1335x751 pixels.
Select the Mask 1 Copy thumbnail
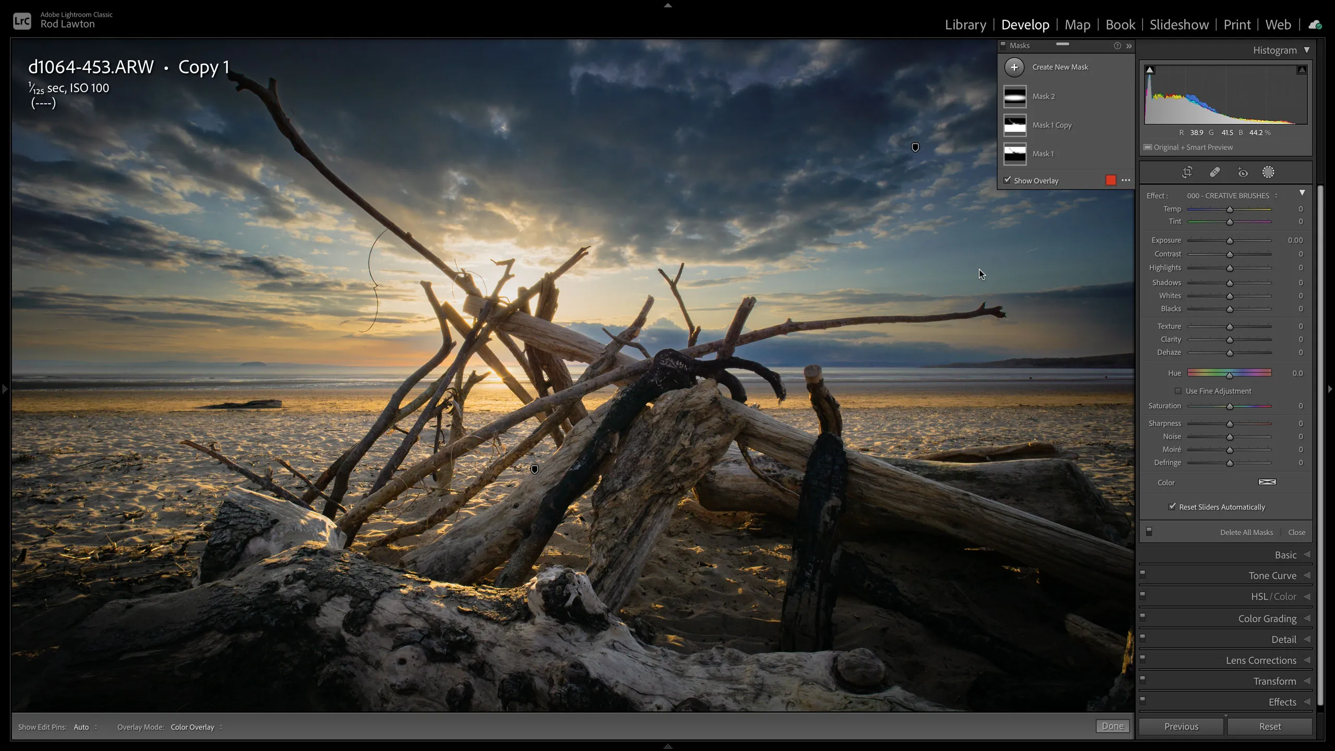coord(1015,125)
